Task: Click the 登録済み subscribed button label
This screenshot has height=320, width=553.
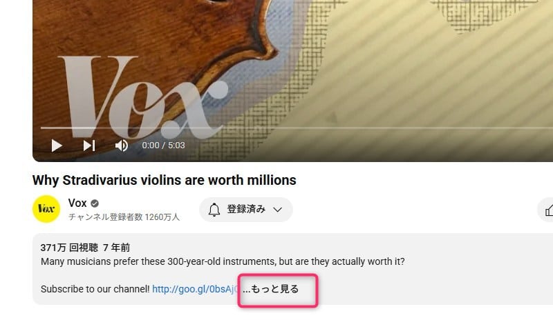Action: tap(246, 210)
